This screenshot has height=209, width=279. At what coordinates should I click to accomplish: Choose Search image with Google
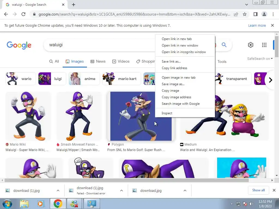click(185, 104)
